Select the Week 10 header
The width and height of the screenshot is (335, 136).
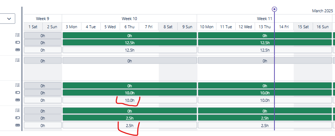coord(129,19)
